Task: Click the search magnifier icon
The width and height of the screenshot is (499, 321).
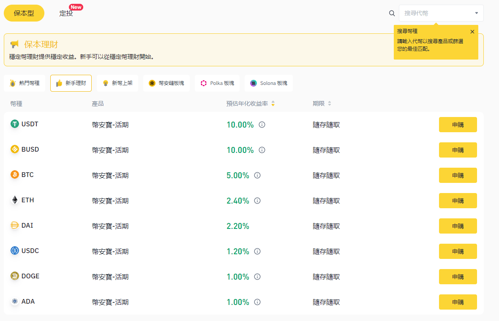Action: 392,13
